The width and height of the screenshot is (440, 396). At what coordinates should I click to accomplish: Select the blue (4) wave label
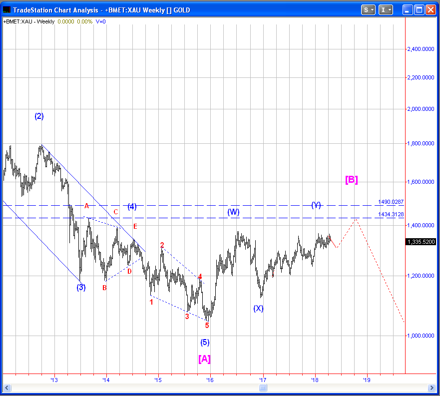click(132, 207)
